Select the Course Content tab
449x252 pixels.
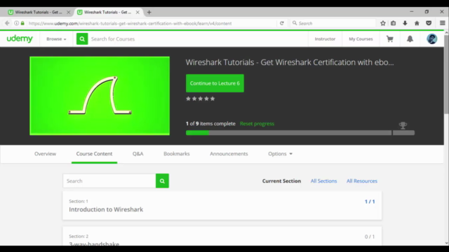[x=94, y=154]
